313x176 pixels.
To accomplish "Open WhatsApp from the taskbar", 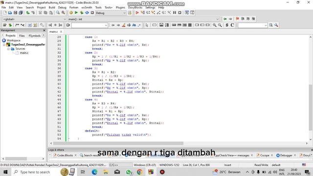I will (x=129, y=172).
